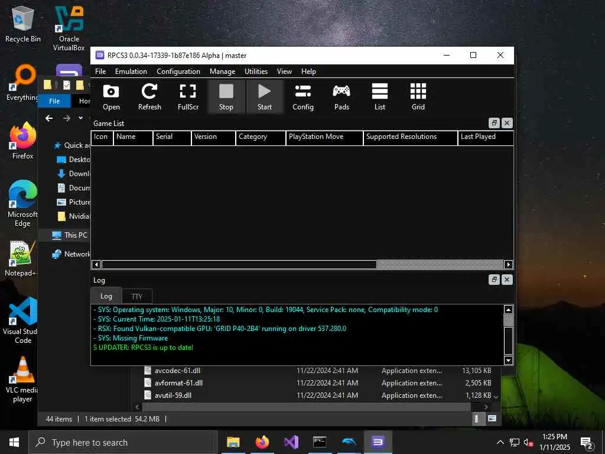Open the VLC media player desktop icon

point(23,380)
